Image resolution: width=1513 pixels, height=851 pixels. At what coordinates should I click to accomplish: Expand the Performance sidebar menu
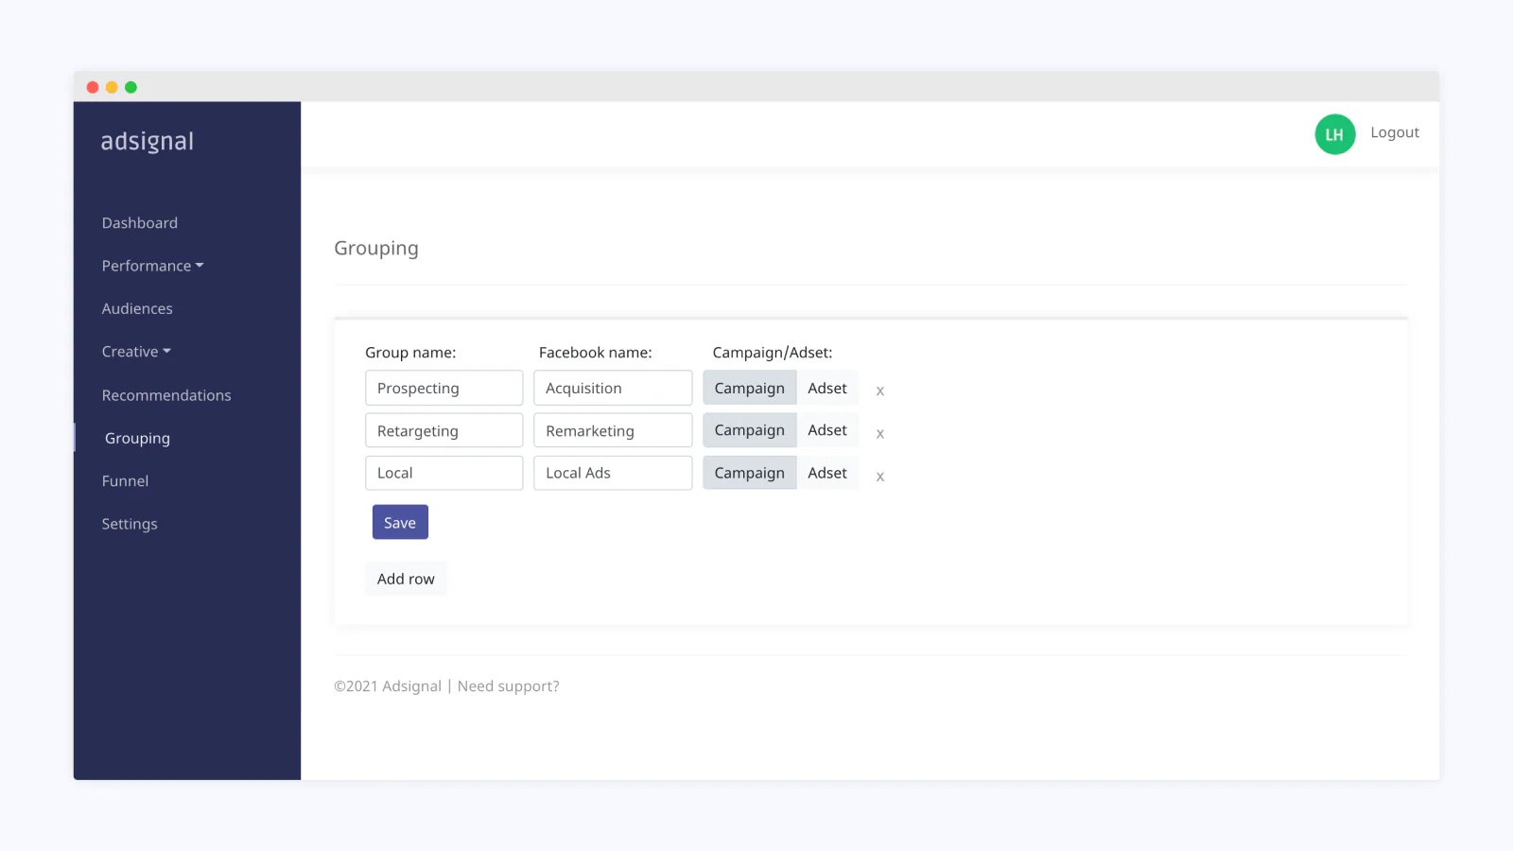[x=153, y=266]
